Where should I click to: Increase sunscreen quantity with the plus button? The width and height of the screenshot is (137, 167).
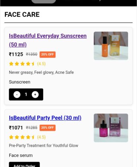point(35,95)
